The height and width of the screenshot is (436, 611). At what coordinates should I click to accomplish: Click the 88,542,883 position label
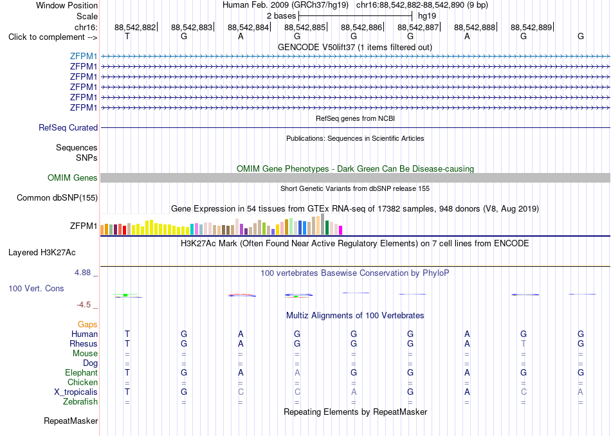pos(191,27)
